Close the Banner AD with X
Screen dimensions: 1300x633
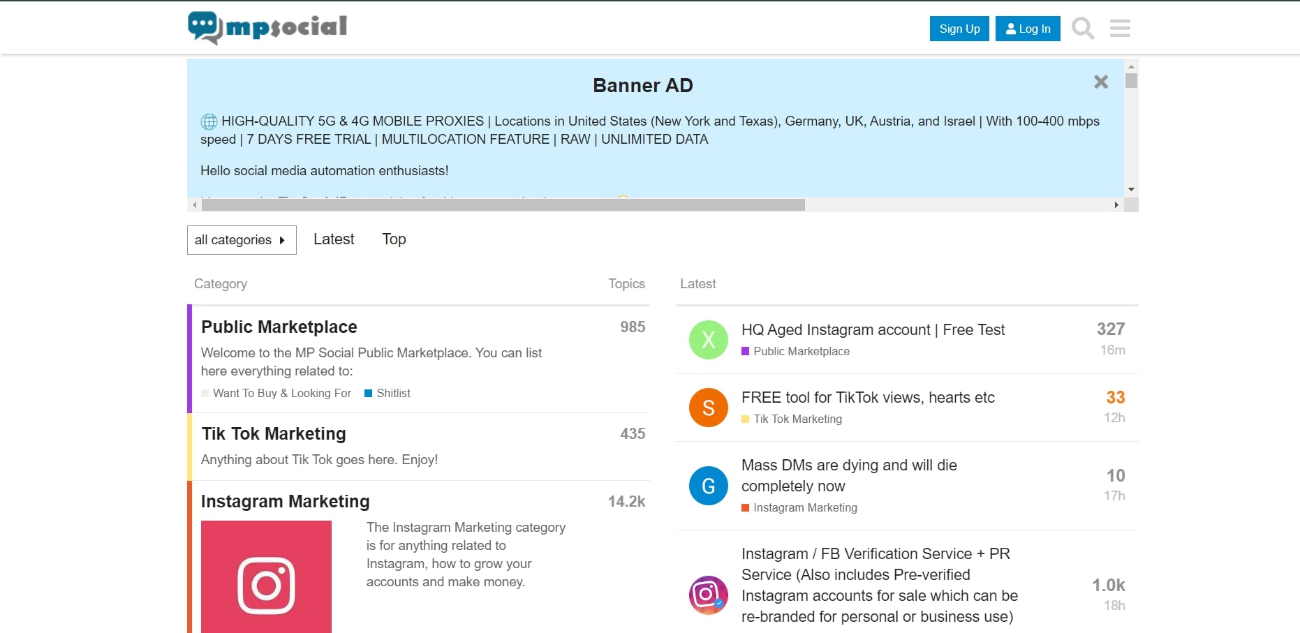click(1101, 82)
